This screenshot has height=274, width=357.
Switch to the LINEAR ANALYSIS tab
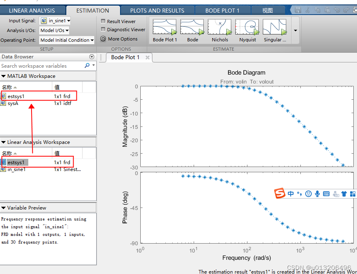pyautogui.click(x=33, y=10)
